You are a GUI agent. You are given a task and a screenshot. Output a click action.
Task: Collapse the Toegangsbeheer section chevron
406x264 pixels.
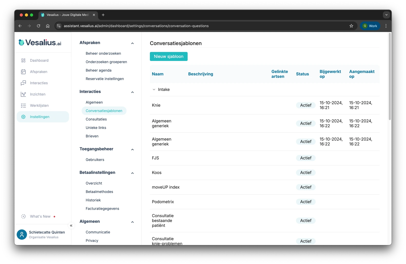coord(132,149)
